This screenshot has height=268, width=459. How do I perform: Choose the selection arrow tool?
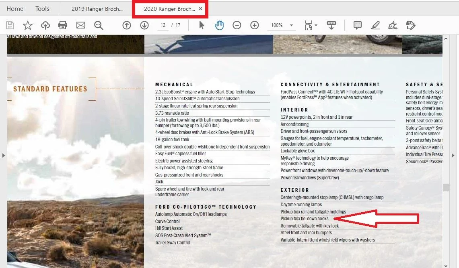point(202,25)
